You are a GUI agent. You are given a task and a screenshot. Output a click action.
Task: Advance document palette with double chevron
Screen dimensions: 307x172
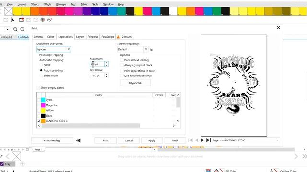tap(304, 156)
